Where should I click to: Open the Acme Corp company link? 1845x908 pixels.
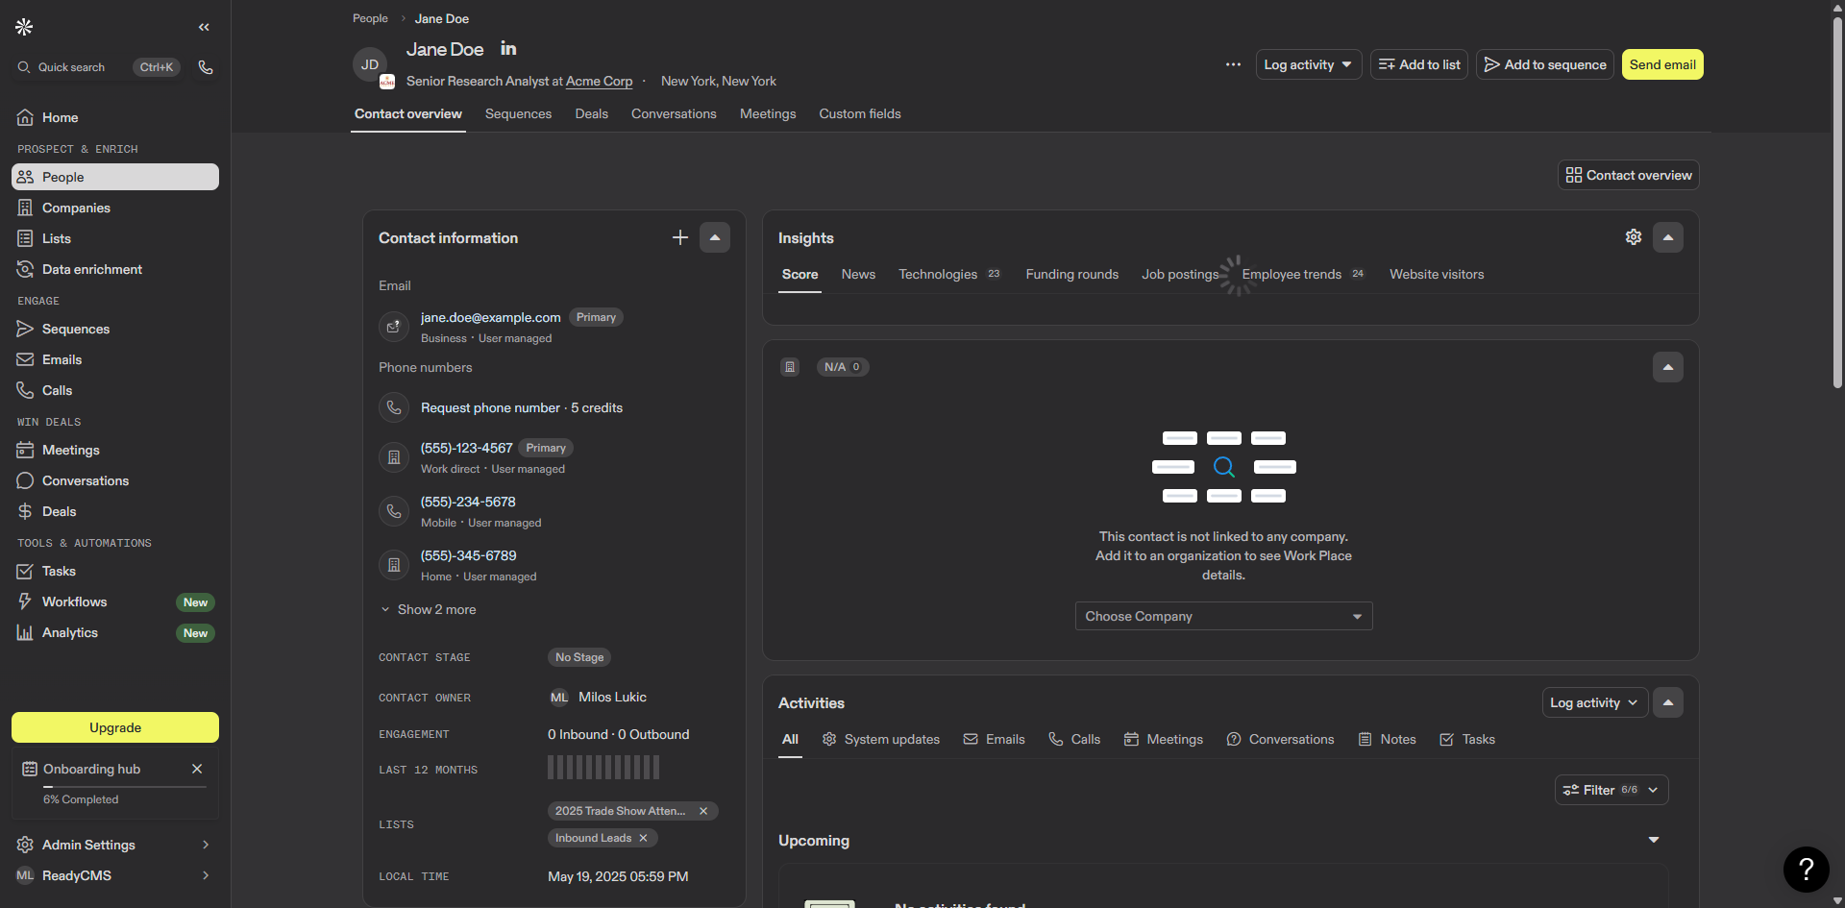pyautogui.click(x=599, y=81)
